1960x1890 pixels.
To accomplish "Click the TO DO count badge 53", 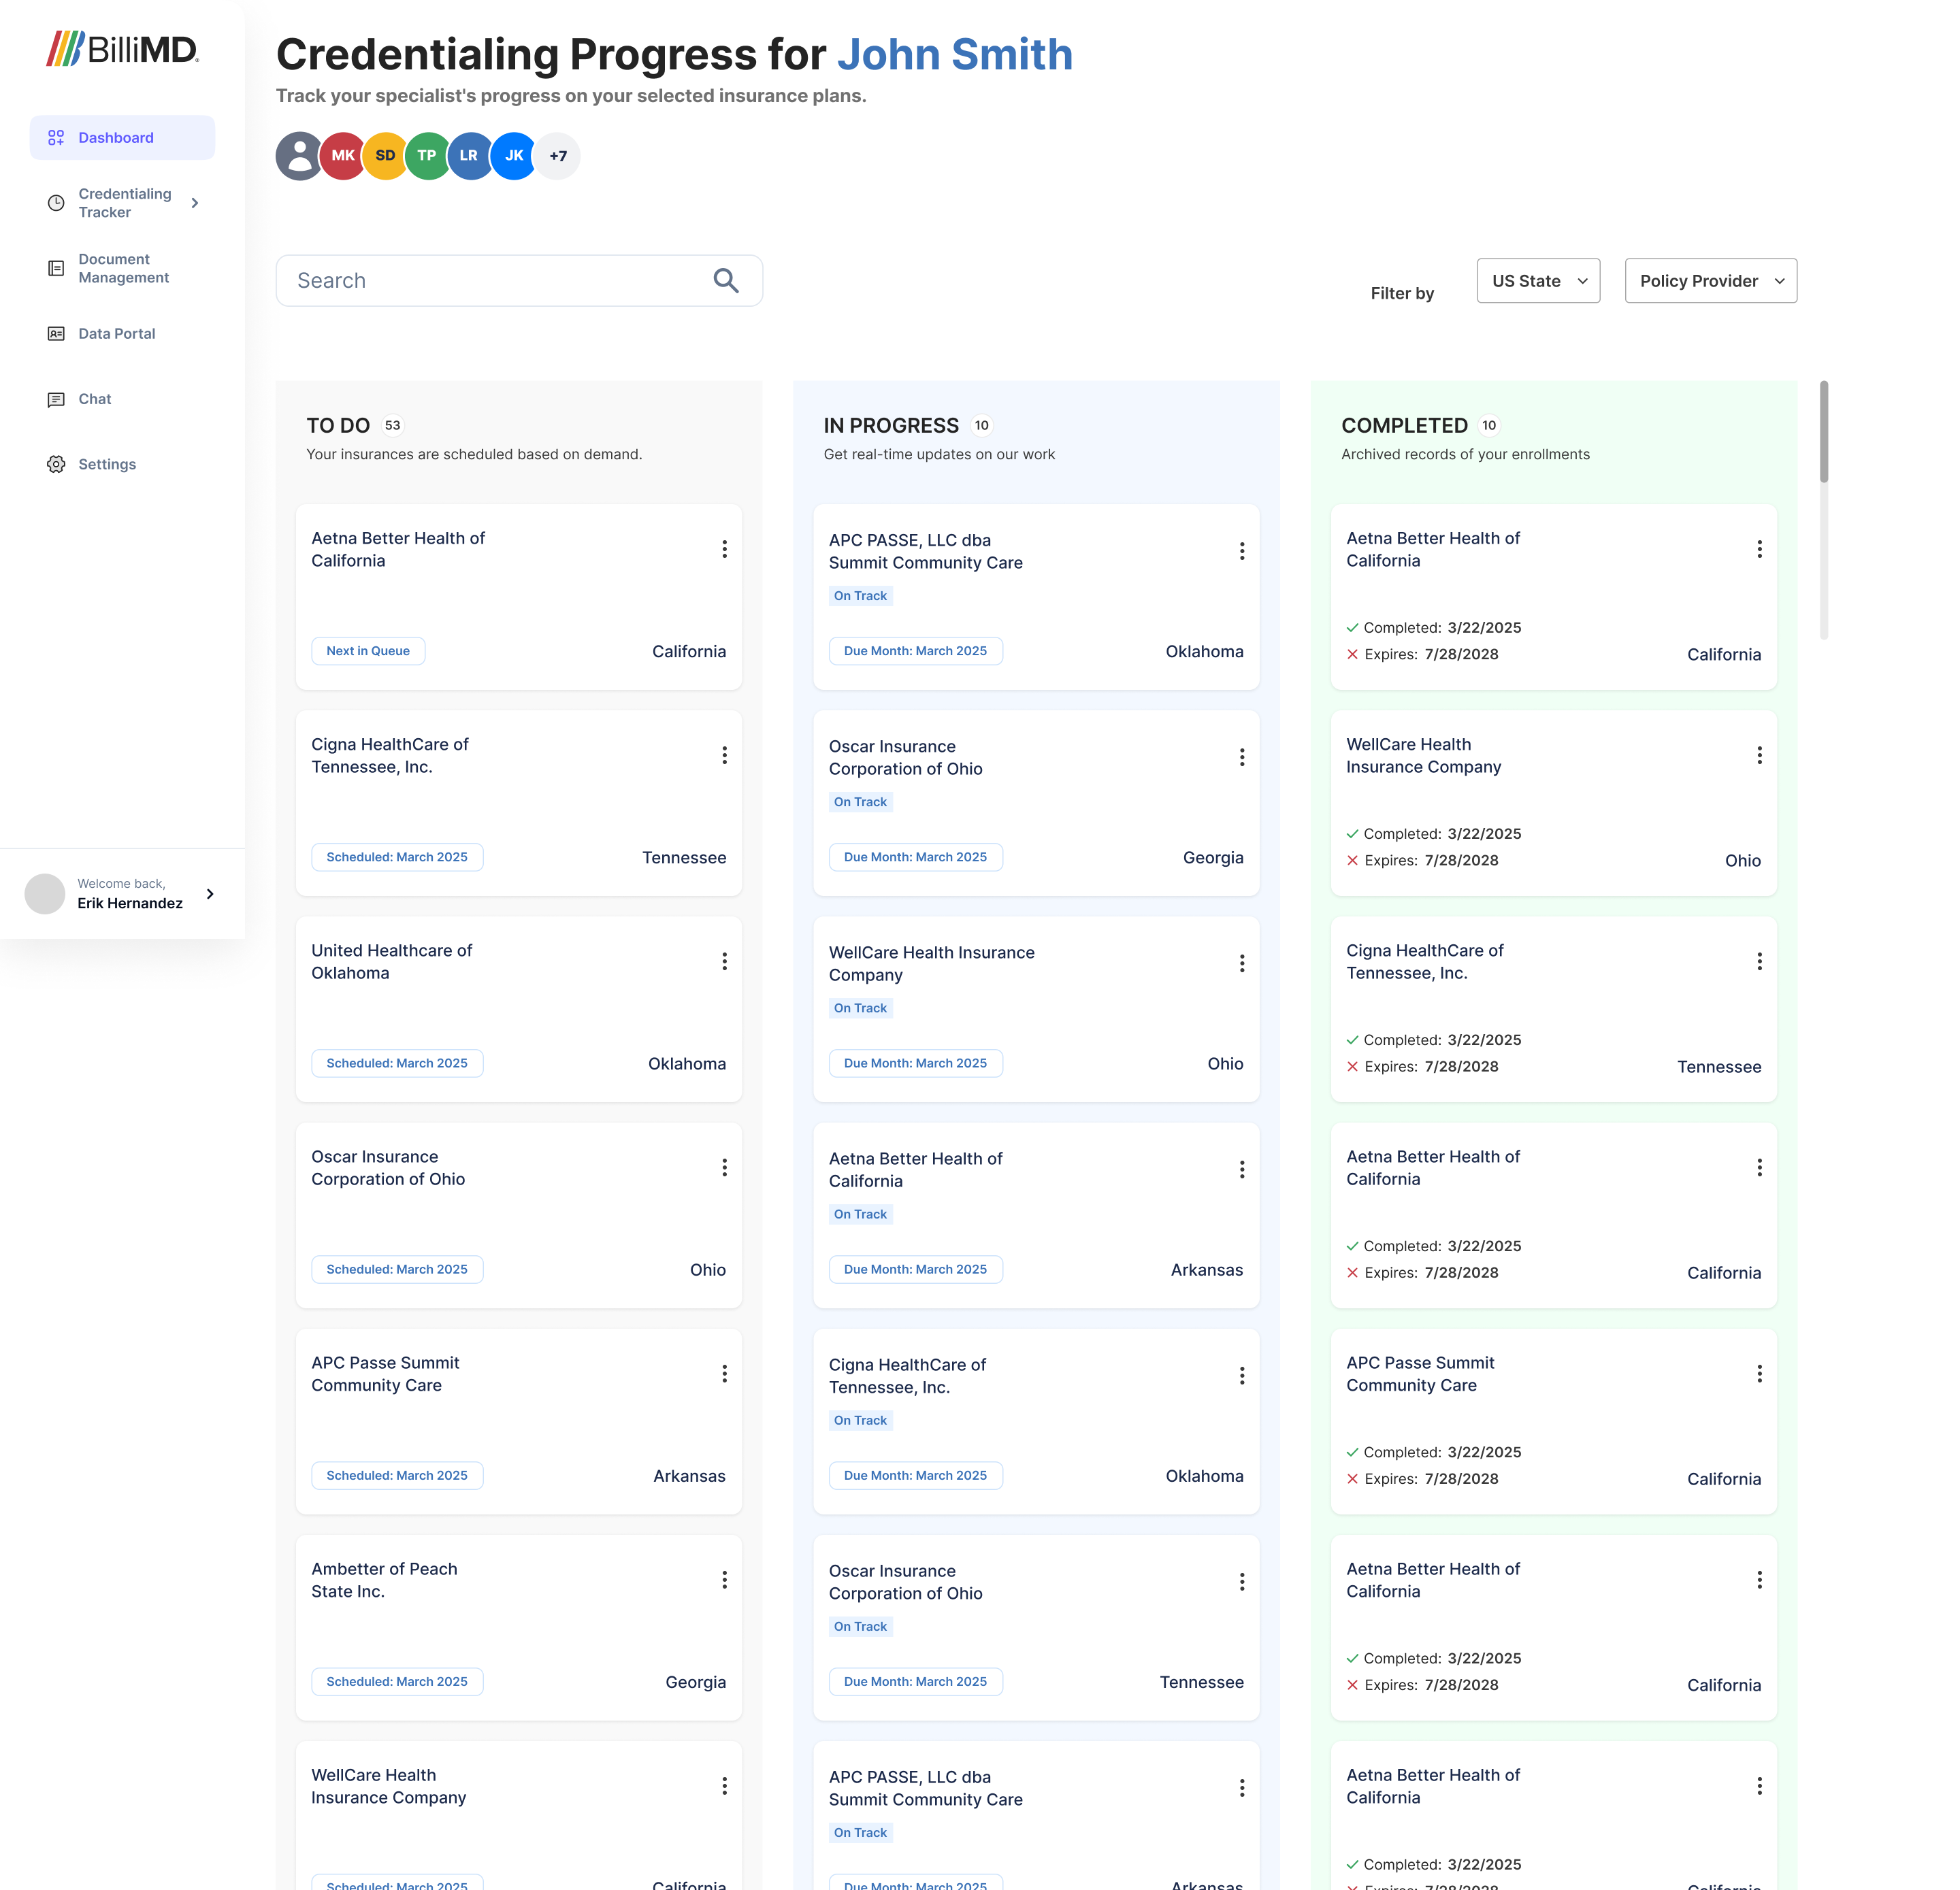I will pyautogui.click(x=392, y=426).
